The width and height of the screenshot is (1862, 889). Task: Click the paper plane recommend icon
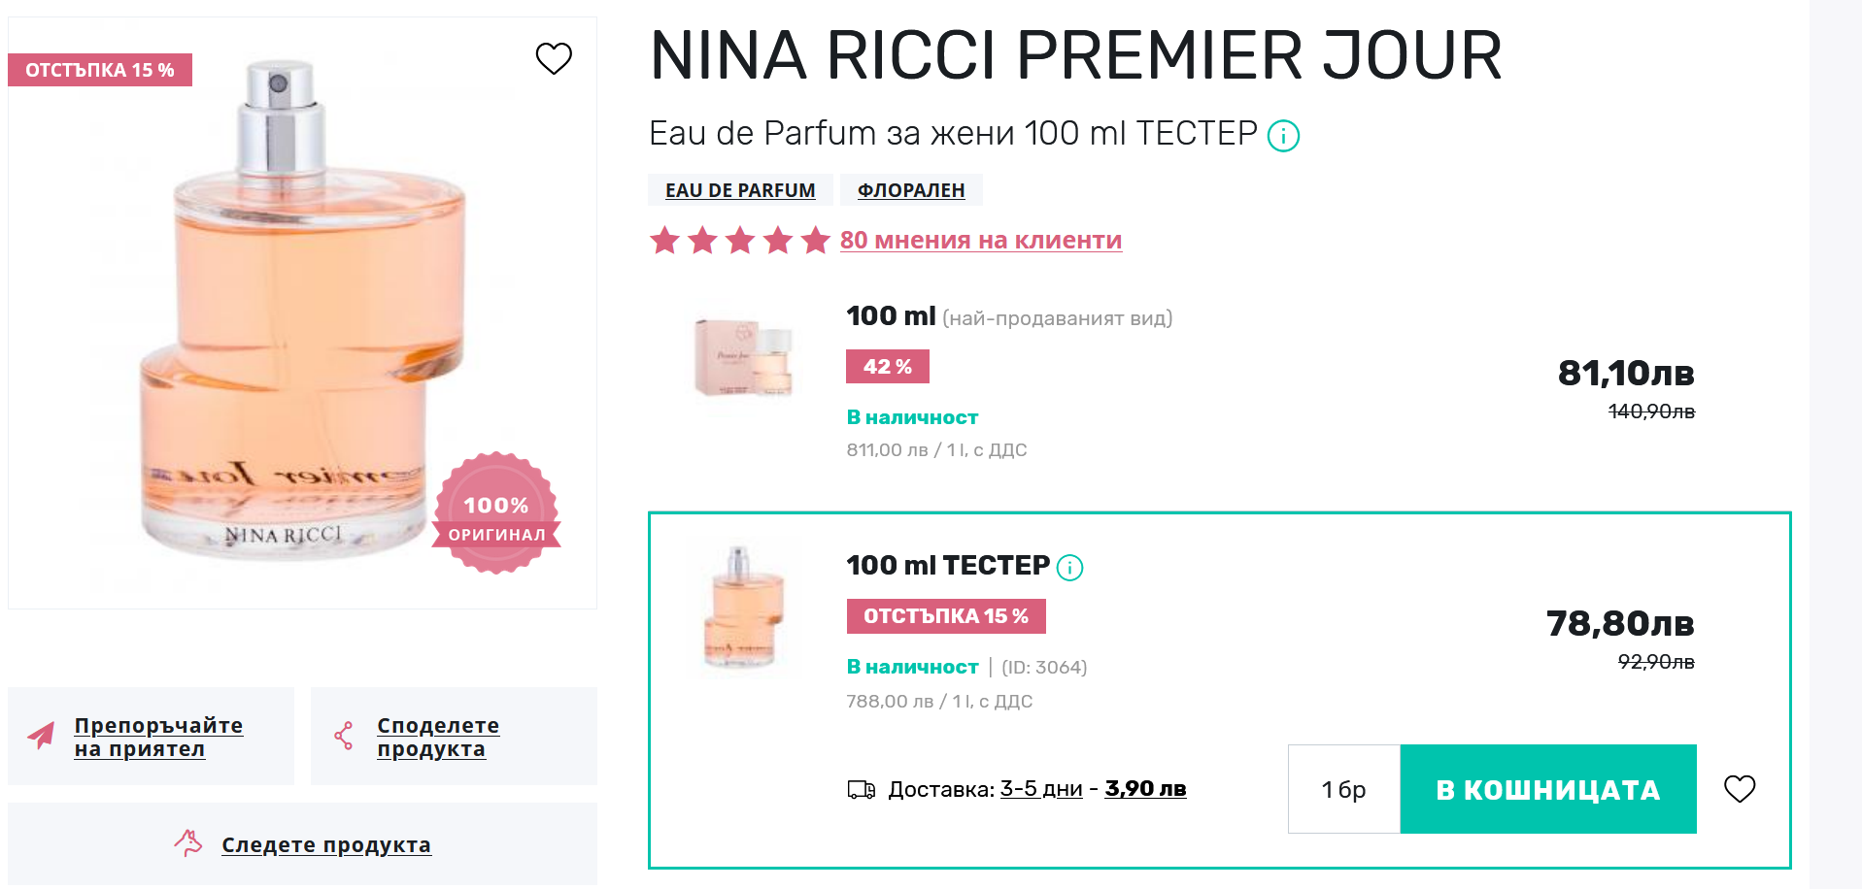(x=41, y=736)
